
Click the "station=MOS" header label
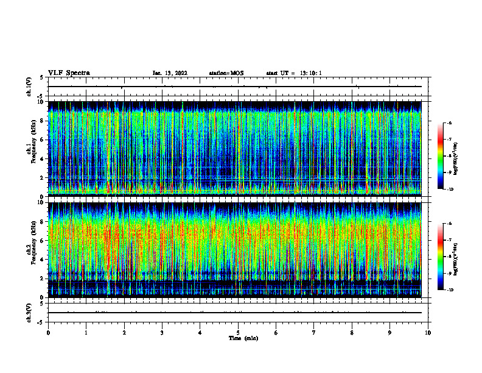(226, 73)
